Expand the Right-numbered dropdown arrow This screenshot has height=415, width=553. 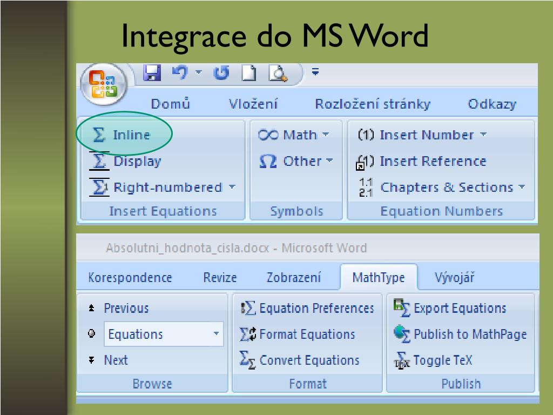[232, 186]
